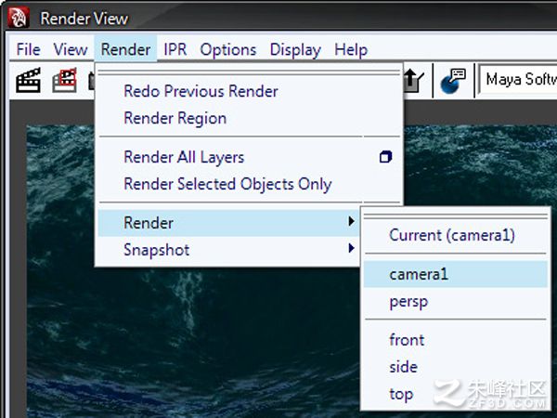
Task: Close the open Render menu
Action: tap(125, 49)
